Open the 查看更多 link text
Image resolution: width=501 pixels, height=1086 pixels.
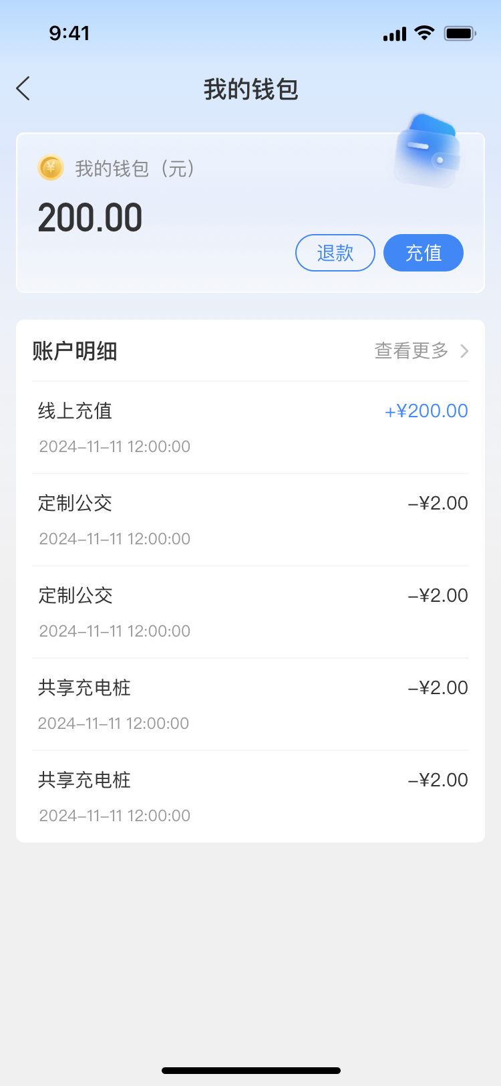[x=411, y=351]
